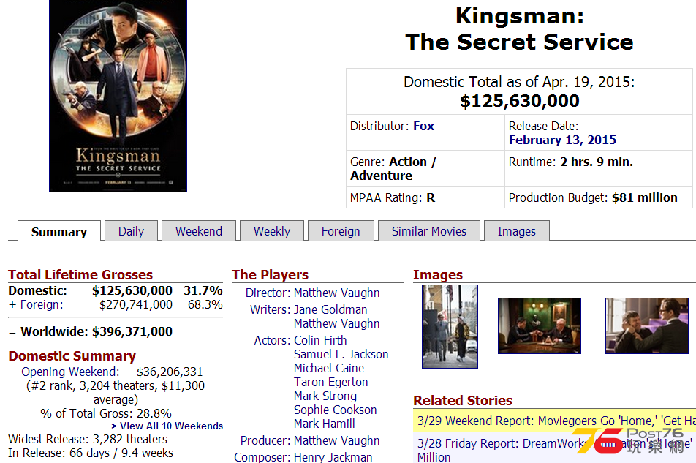Select the Foreign tab

(341, 231)
